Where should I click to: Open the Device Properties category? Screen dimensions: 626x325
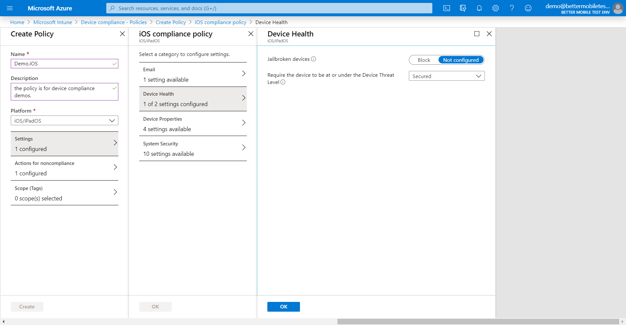[x=193, y=124]
